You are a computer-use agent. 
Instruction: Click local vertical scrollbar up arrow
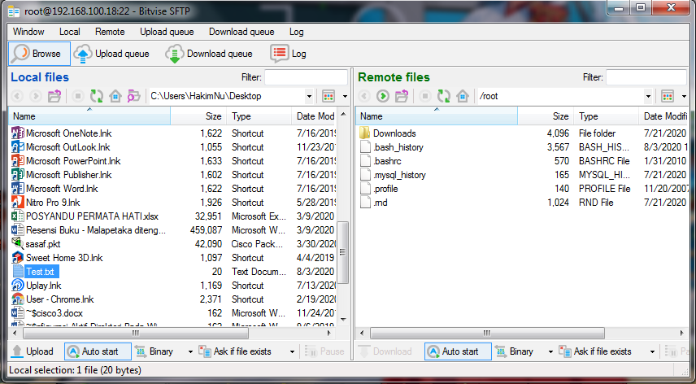coord(343,114)
